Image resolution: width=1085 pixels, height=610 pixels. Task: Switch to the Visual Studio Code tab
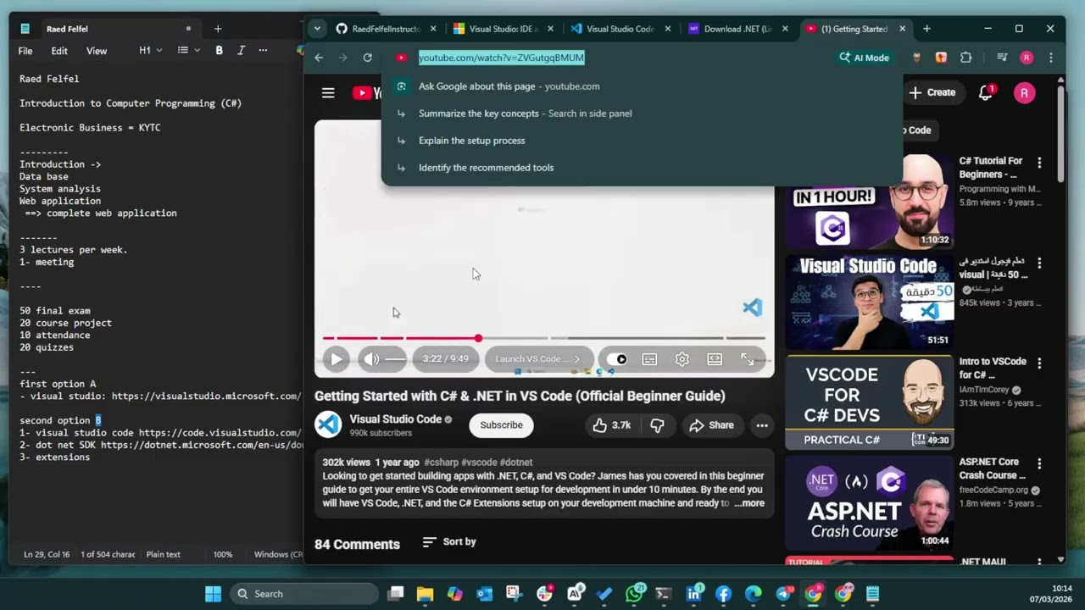[620, 29]
